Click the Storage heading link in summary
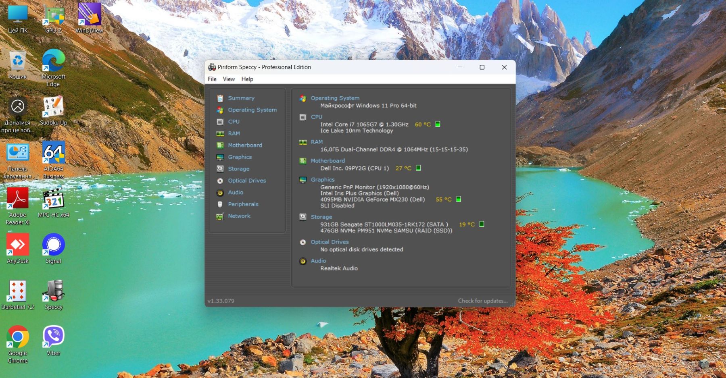This screenshot has height=378, width=726. (x=321, y=217)
